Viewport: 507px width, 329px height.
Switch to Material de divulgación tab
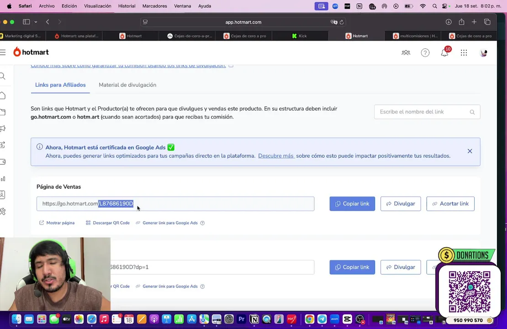click(x=127, y=85)
